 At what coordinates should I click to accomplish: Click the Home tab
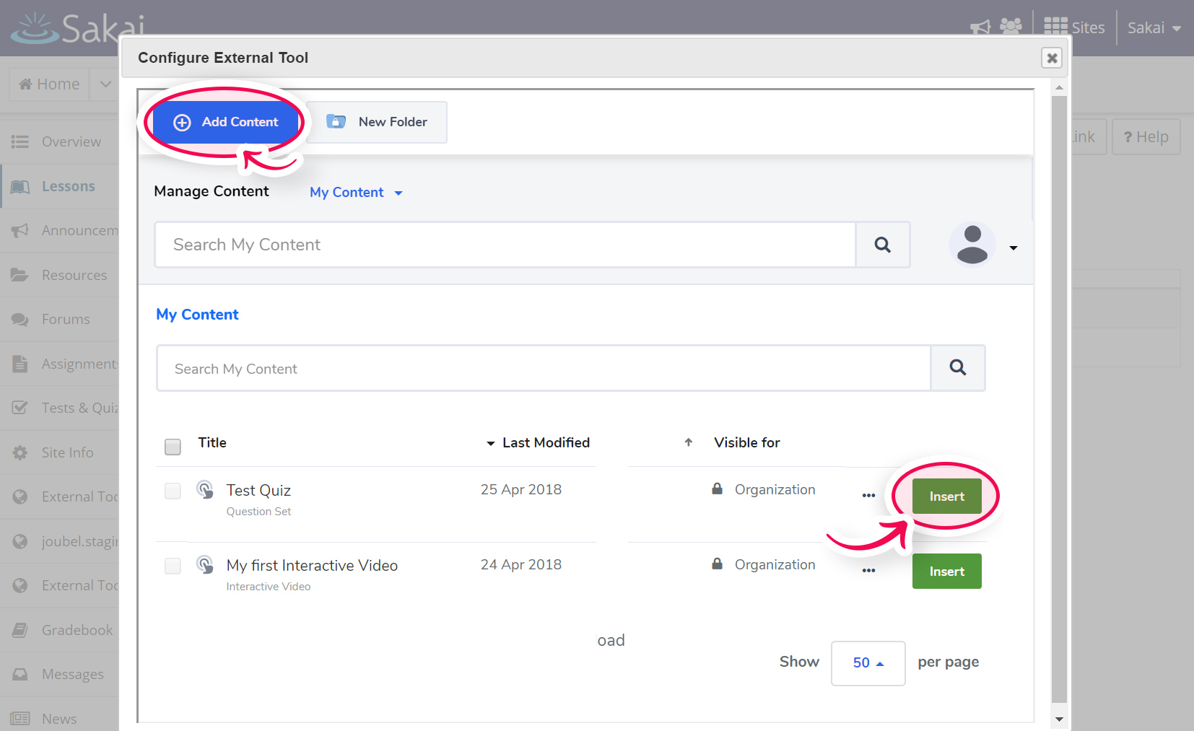click(x=49, y=84)
